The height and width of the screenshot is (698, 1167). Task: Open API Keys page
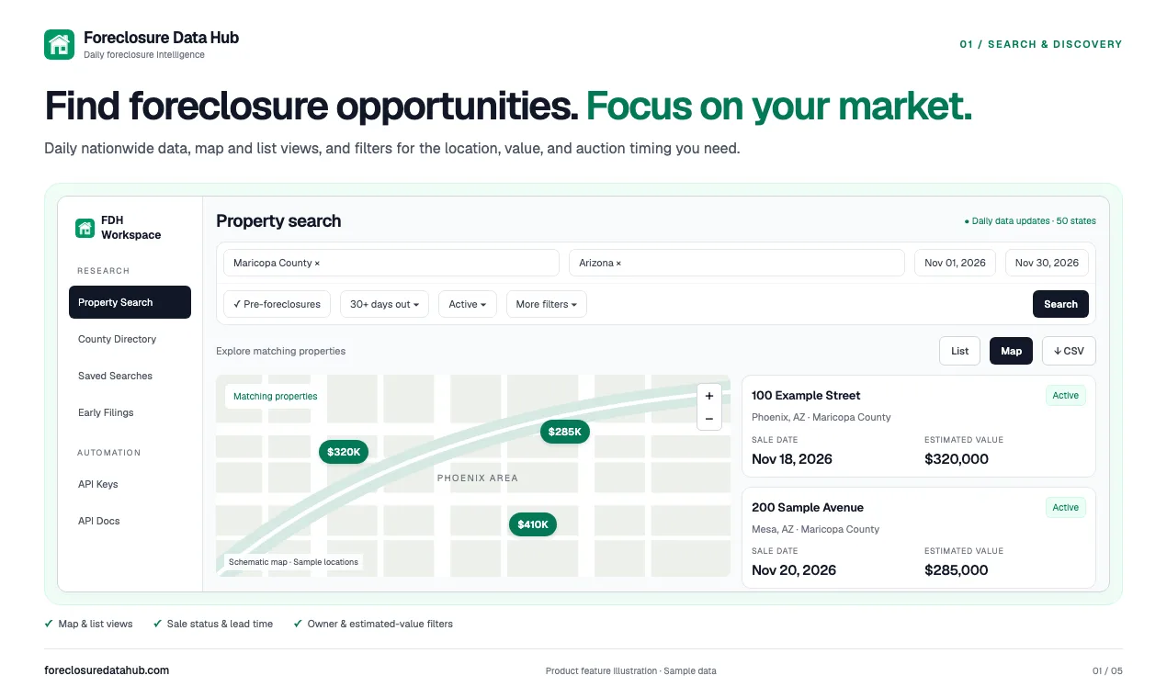[x=130, y=484]
